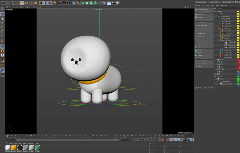Viewport: 240px width, 153px height.
Task: Click Render to Picture Viewer icon
Action: click(x=64, y=3)
